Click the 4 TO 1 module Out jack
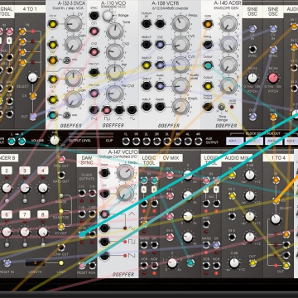Viewport: 298px width, 298px height. point(33,117)
